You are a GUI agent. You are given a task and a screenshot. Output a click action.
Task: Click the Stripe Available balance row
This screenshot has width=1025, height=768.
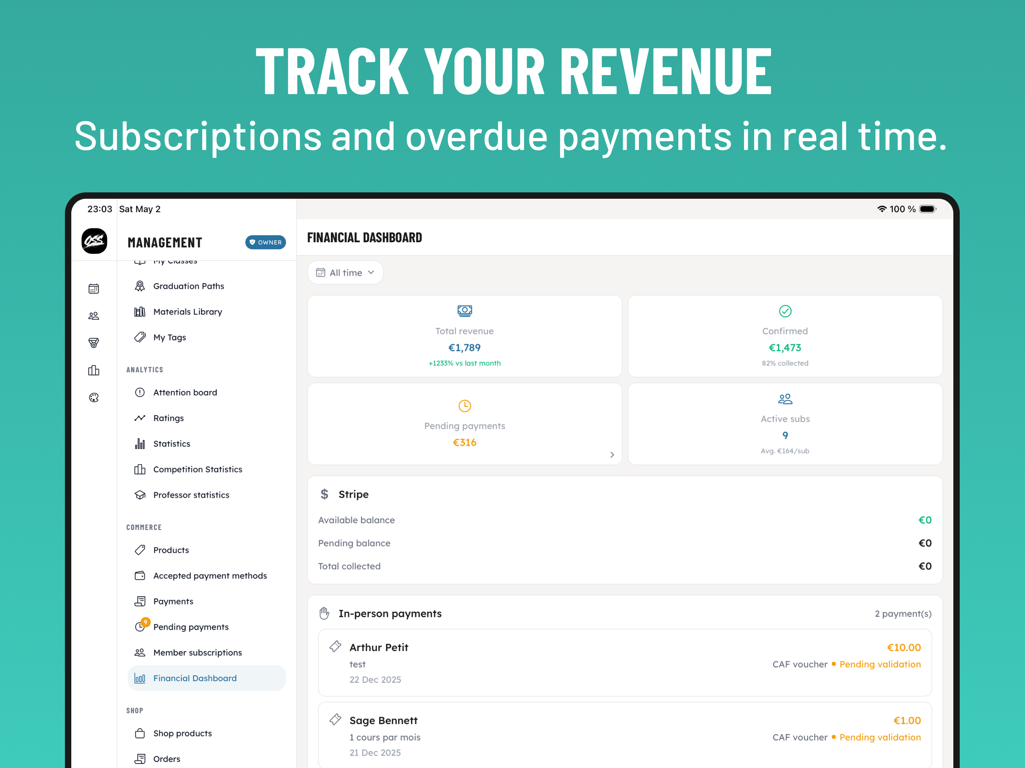[625, 520]
